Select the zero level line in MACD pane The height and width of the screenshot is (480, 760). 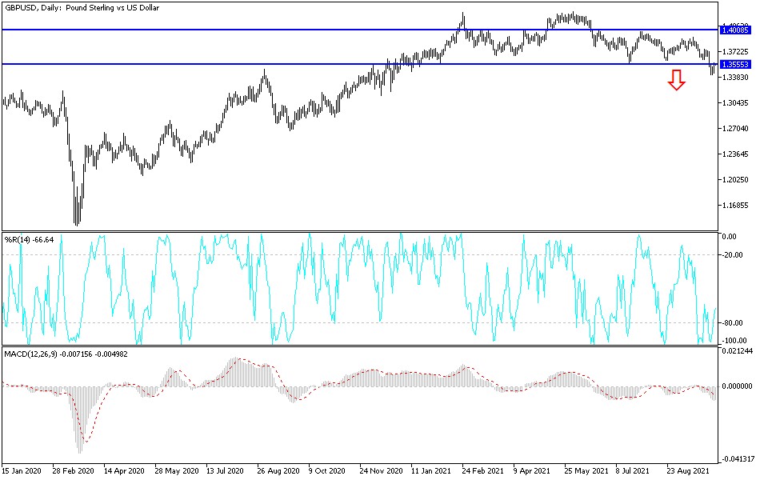pyautogui.click(x=520, y=386)
